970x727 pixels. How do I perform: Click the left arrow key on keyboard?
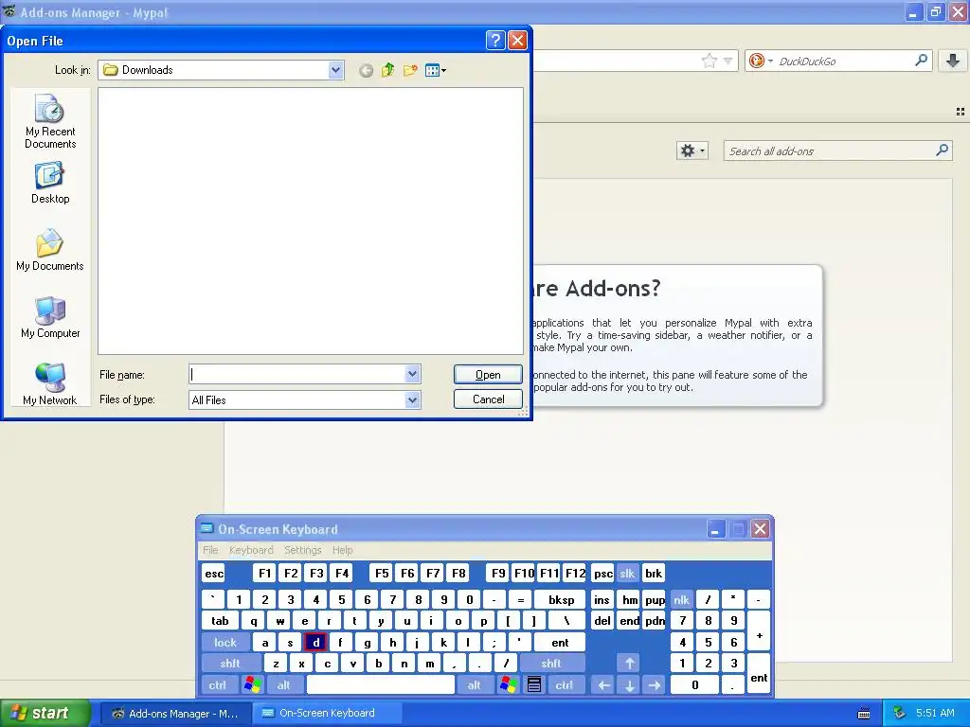point(603,684)
